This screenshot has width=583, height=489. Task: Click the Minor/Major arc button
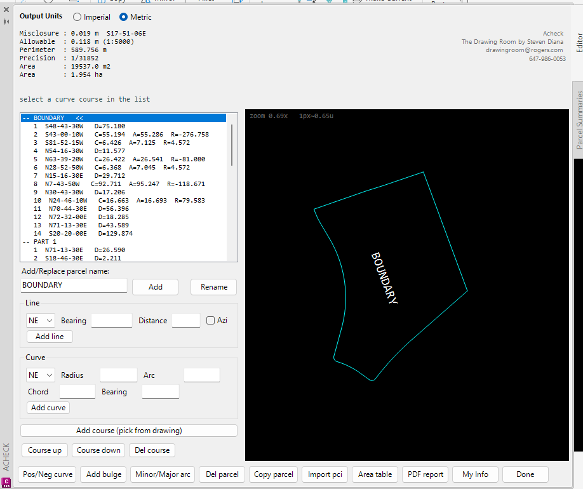(x=163, y=474)
